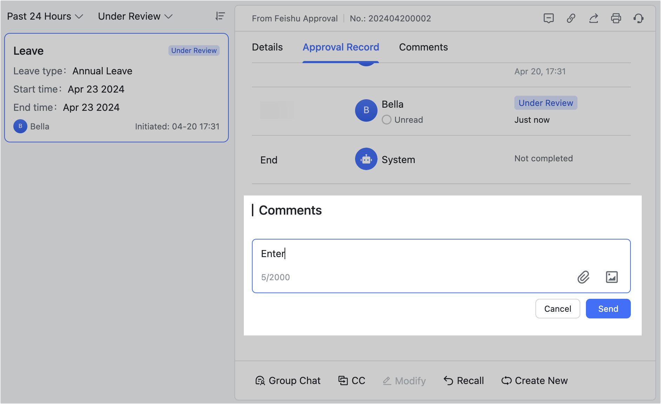Switch to the Details tab
This screenshot has height=404, width=661.
click(x=267, y=47)
